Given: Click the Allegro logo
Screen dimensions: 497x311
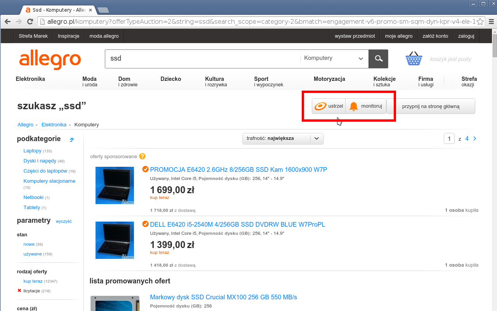Looking at the screenshot, I should point(50,59).
